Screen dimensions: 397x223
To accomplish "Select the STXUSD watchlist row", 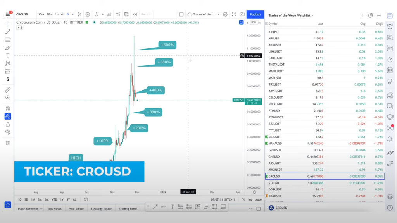I will 325,183.
